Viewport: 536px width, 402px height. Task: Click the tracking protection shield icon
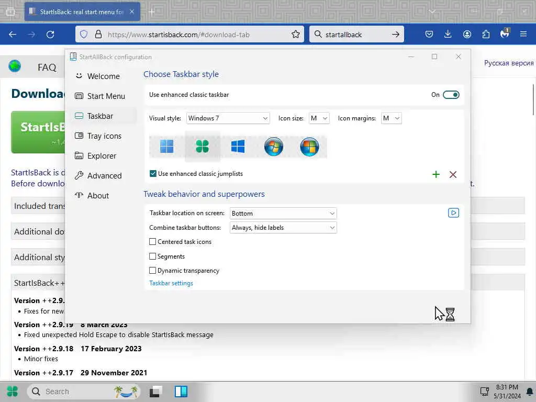pyautogui.click(x=84, y=34)
